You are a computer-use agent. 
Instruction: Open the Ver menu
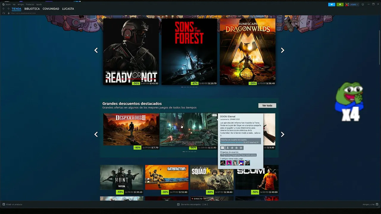14,4
